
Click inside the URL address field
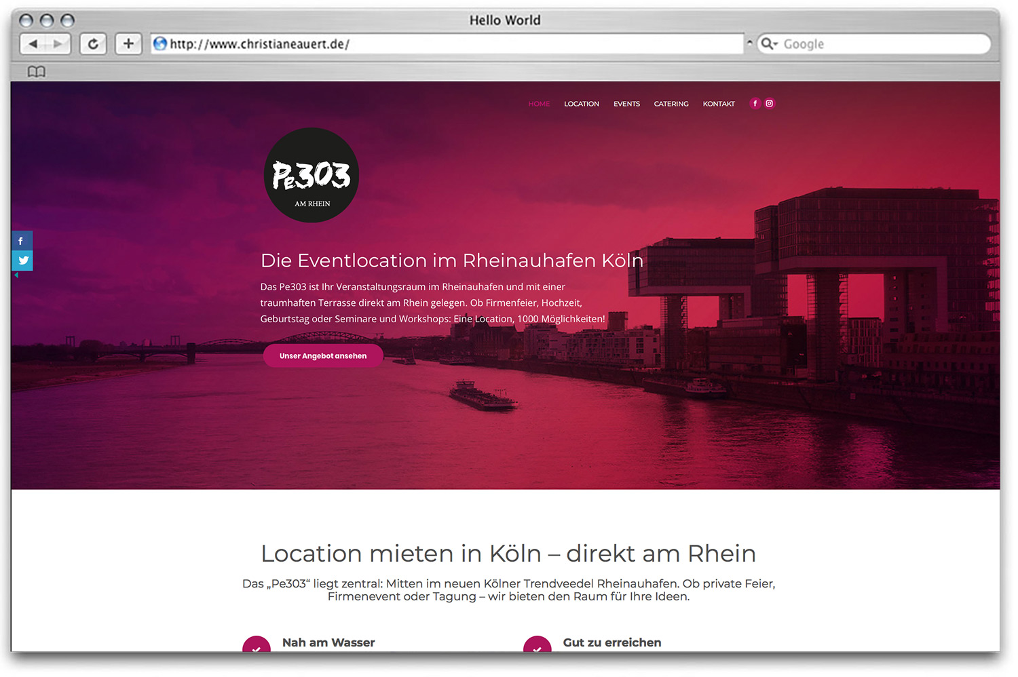click(407, 43)
